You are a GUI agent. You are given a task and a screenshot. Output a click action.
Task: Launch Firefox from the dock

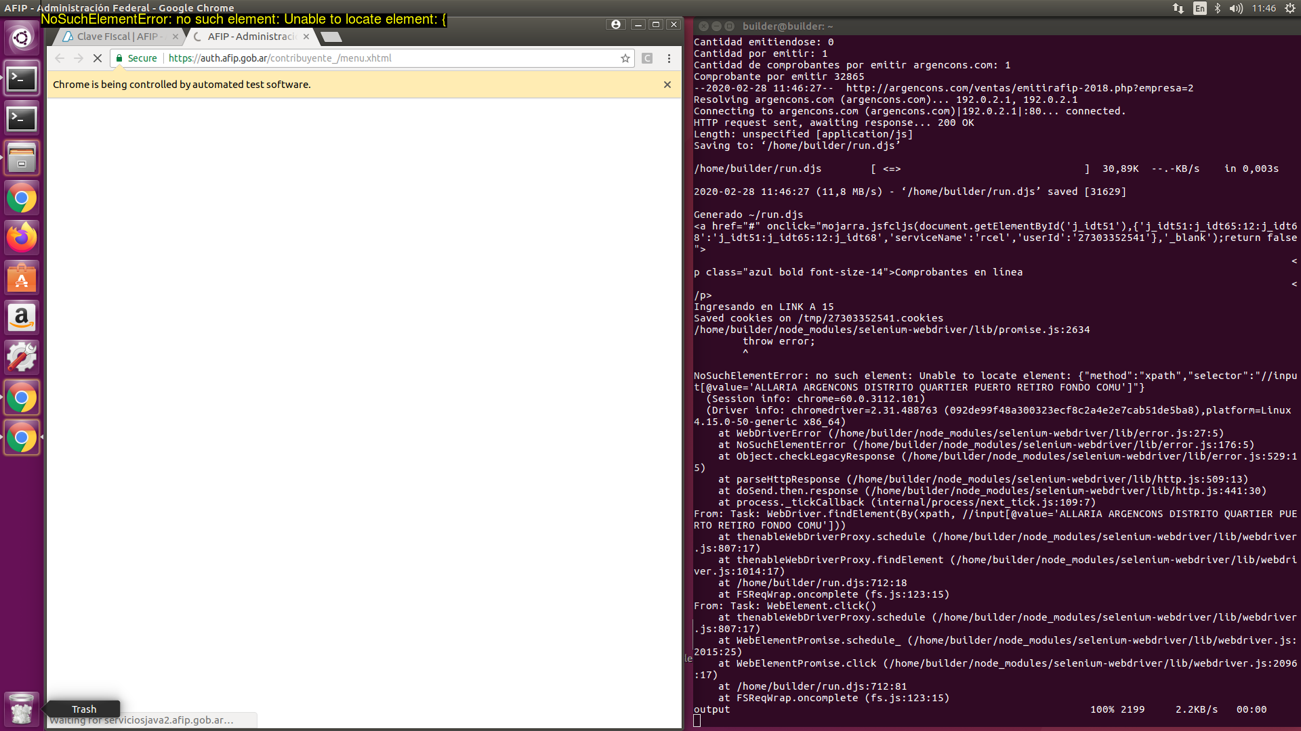22,238
